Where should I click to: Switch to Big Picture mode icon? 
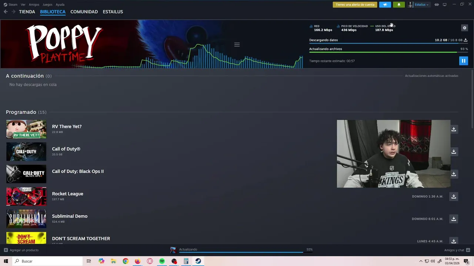point(445,4)
